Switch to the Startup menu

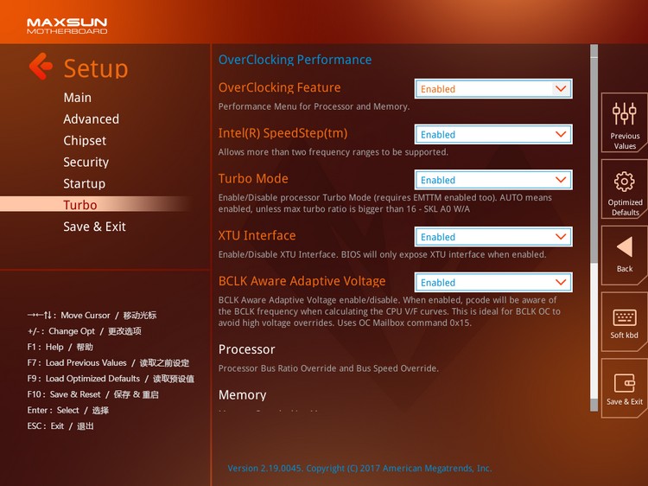point(85,183)
